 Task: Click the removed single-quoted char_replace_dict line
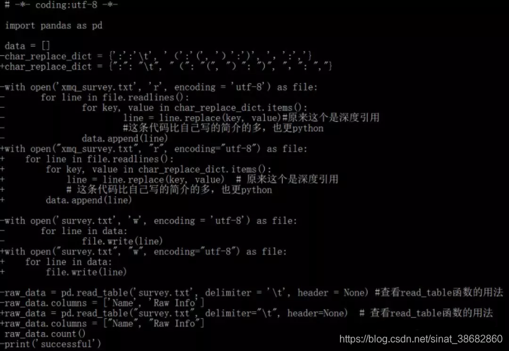(x=156, y=56)
